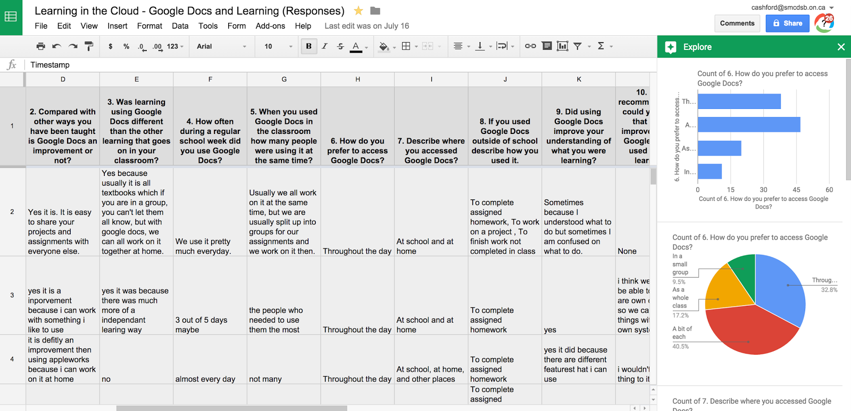The height and width of the screenshot is (411, 851).
Task: Expand the filter views dropdown arrow
Action: (589, 47)
